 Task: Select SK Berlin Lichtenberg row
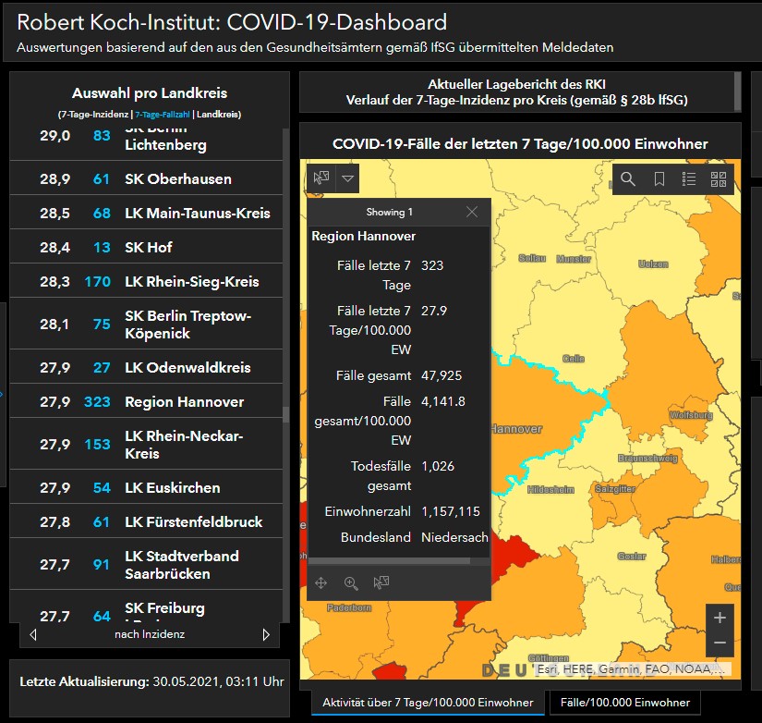click(x=146, y=143)
